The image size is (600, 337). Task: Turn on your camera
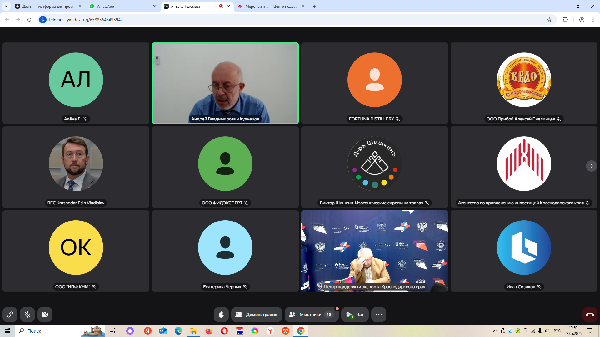tap(45, 315)
